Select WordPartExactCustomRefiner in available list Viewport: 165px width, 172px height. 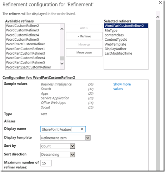(29, 67)
